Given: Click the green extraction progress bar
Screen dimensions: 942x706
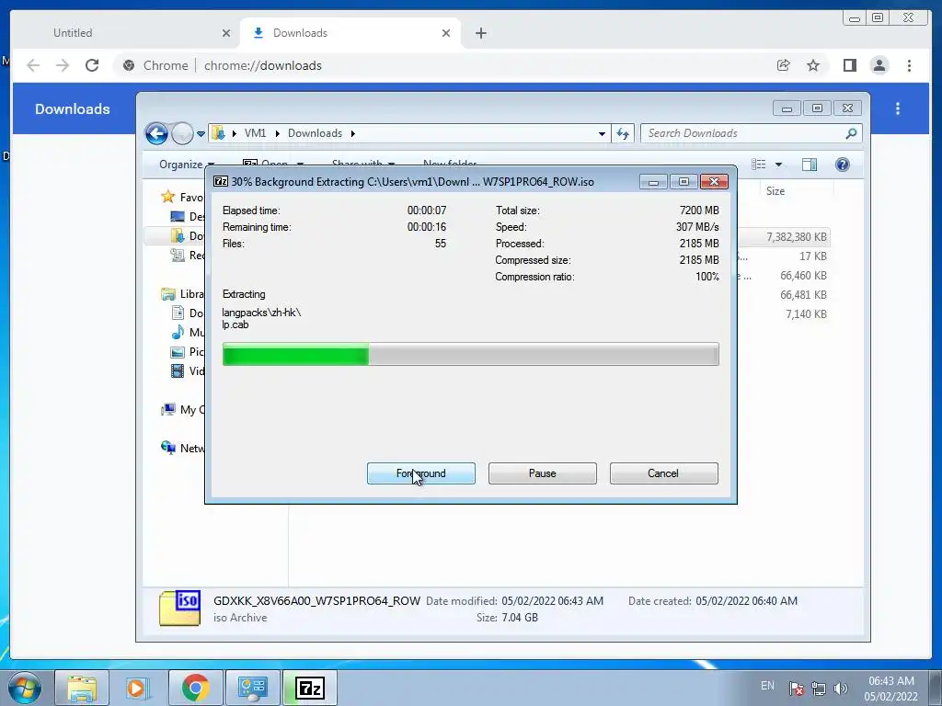Looking at the screenshot, I should (x=470, y=354).
